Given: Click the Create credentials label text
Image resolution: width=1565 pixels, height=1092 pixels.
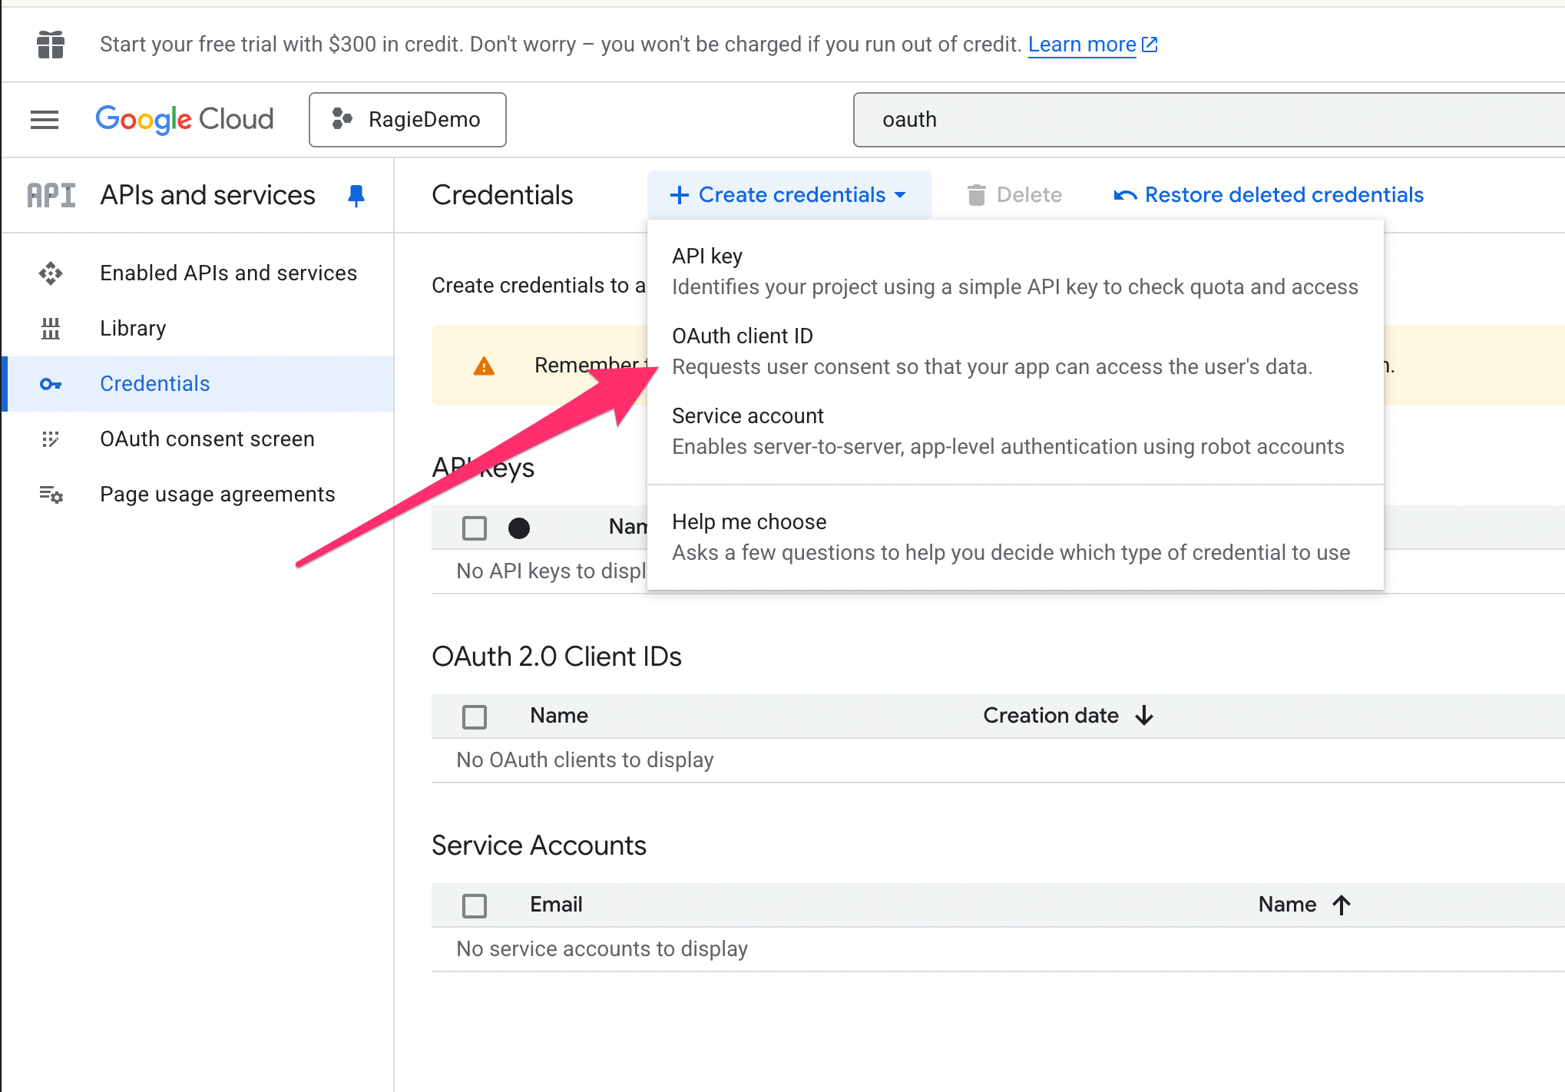Looking at the screenshot, I should pos(792,195).
